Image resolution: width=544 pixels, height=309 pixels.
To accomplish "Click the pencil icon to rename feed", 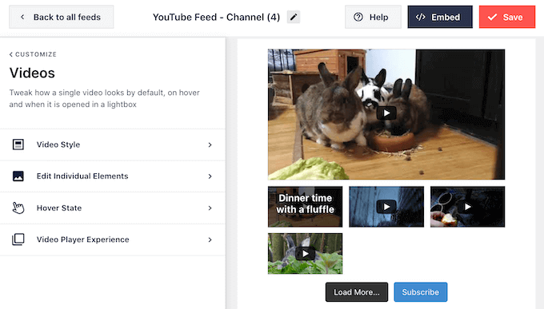I will click(x=294, y=17).
